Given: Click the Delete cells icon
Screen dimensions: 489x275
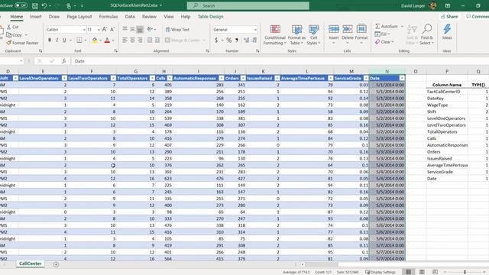Looking at the screenshot, I should coord(348,29).
